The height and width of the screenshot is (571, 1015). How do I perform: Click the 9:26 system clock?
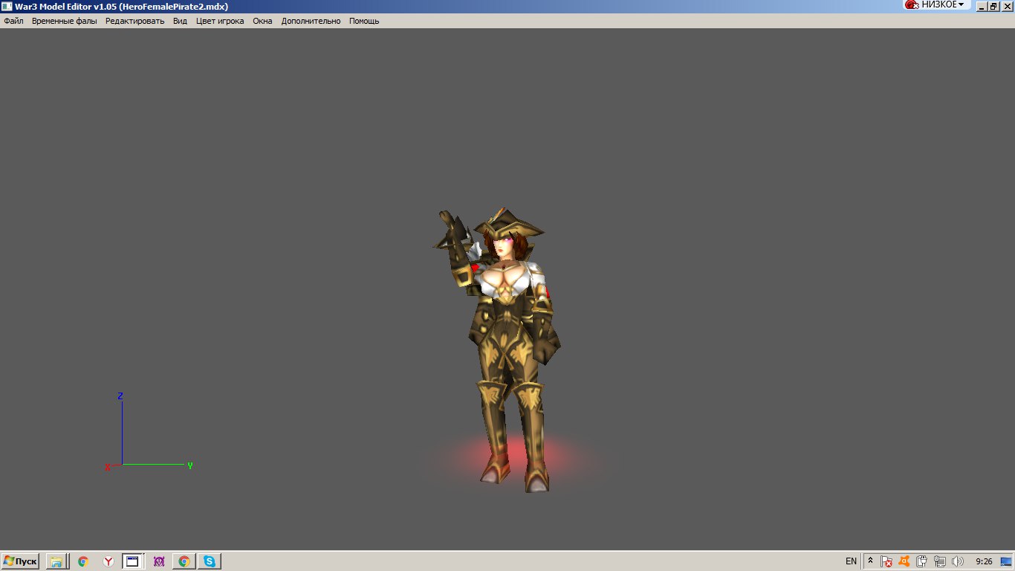coord(984,561)
